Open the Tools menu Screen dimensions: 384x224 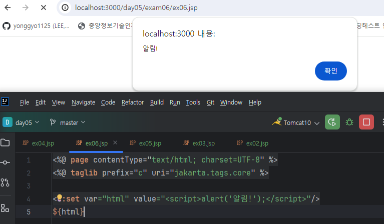pyautogui.click(x=193, y=102)
